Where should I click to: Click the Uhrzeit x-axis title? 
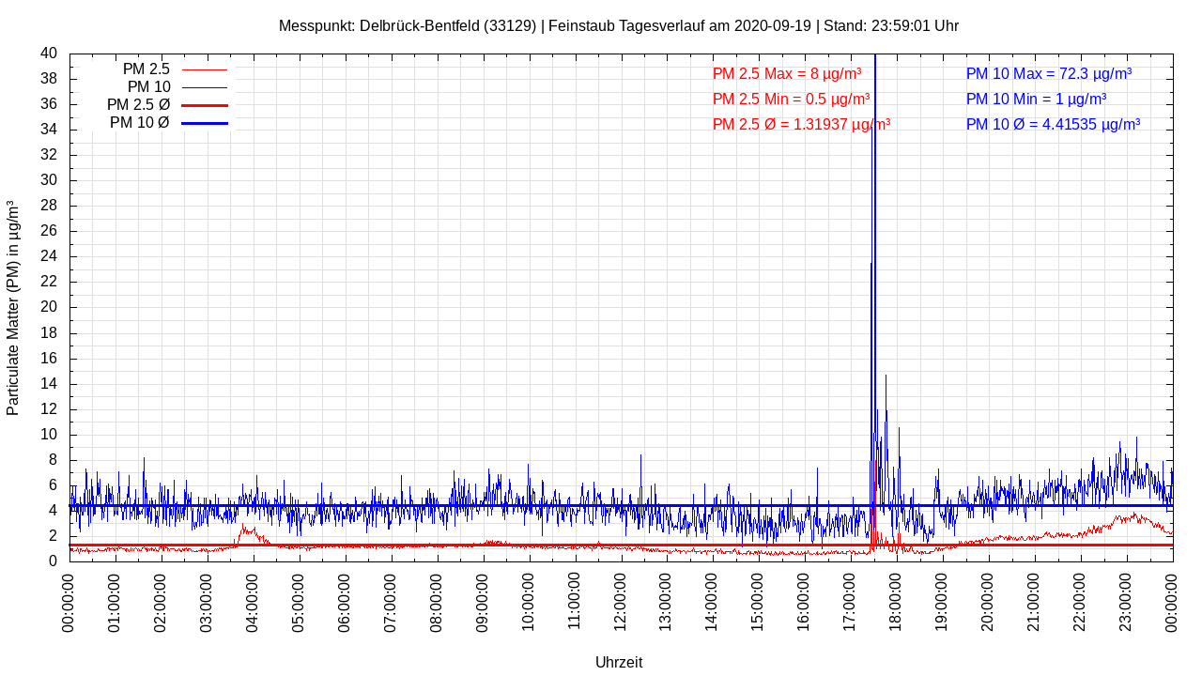[x=619, y=662]
